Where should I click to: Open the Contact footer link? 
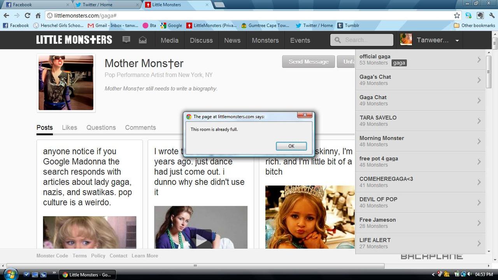pyautogui.click(x=118, y=256)
